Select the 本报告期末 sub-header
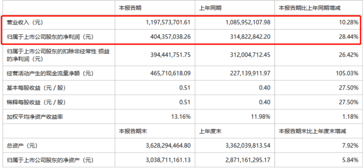The width and height of the screenshot is (363, 168). coord(132,131)
